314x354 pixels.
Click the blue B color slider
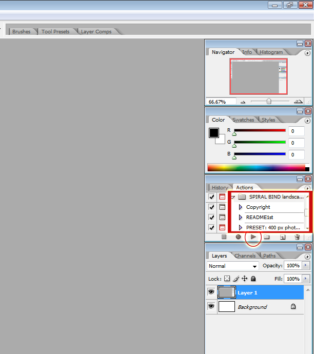[x=260, y=154]
